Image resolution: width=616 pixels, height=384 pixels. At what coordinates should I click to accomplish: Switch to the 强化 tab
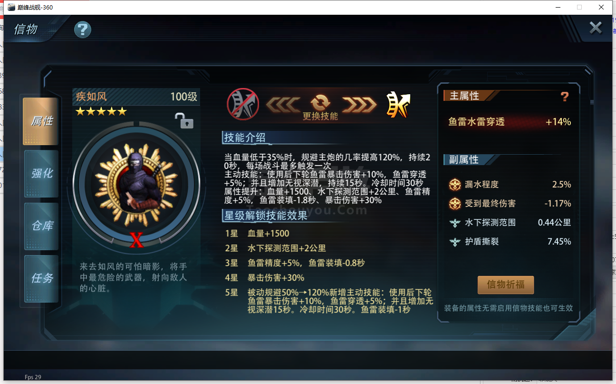[x=41, y=174]
